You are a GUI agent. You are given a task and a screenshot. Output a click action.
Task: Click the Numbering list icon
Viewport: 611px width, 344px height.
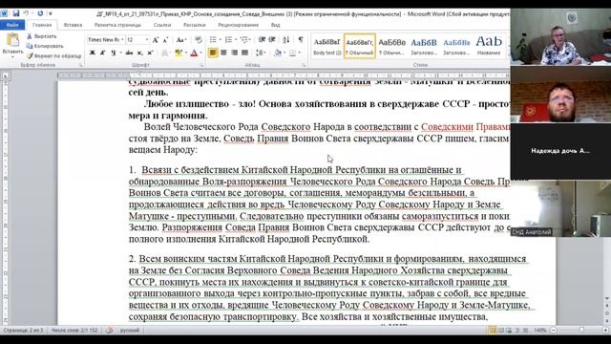click(x=228, y=40)
